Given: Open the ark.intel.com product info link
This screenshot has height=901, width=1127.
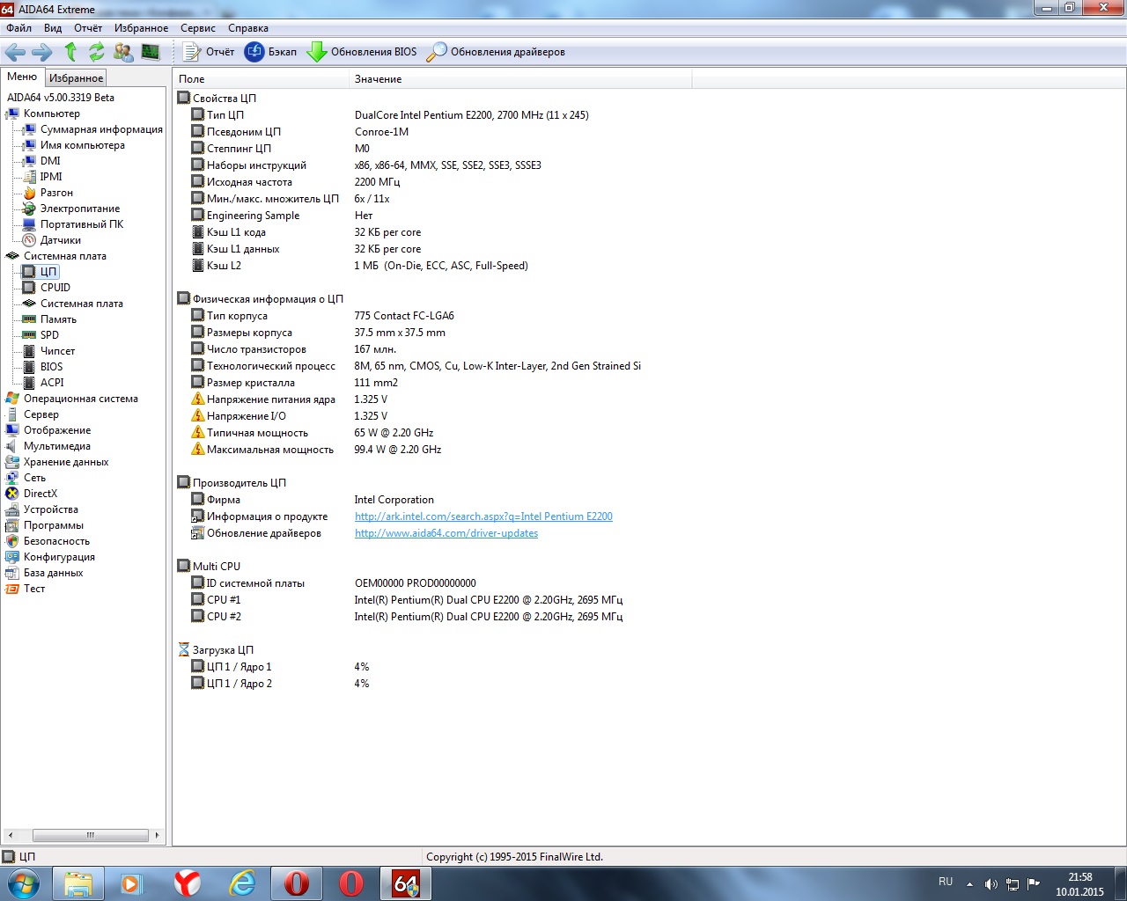Looking at the screenshot, I should tap(483, 516).
